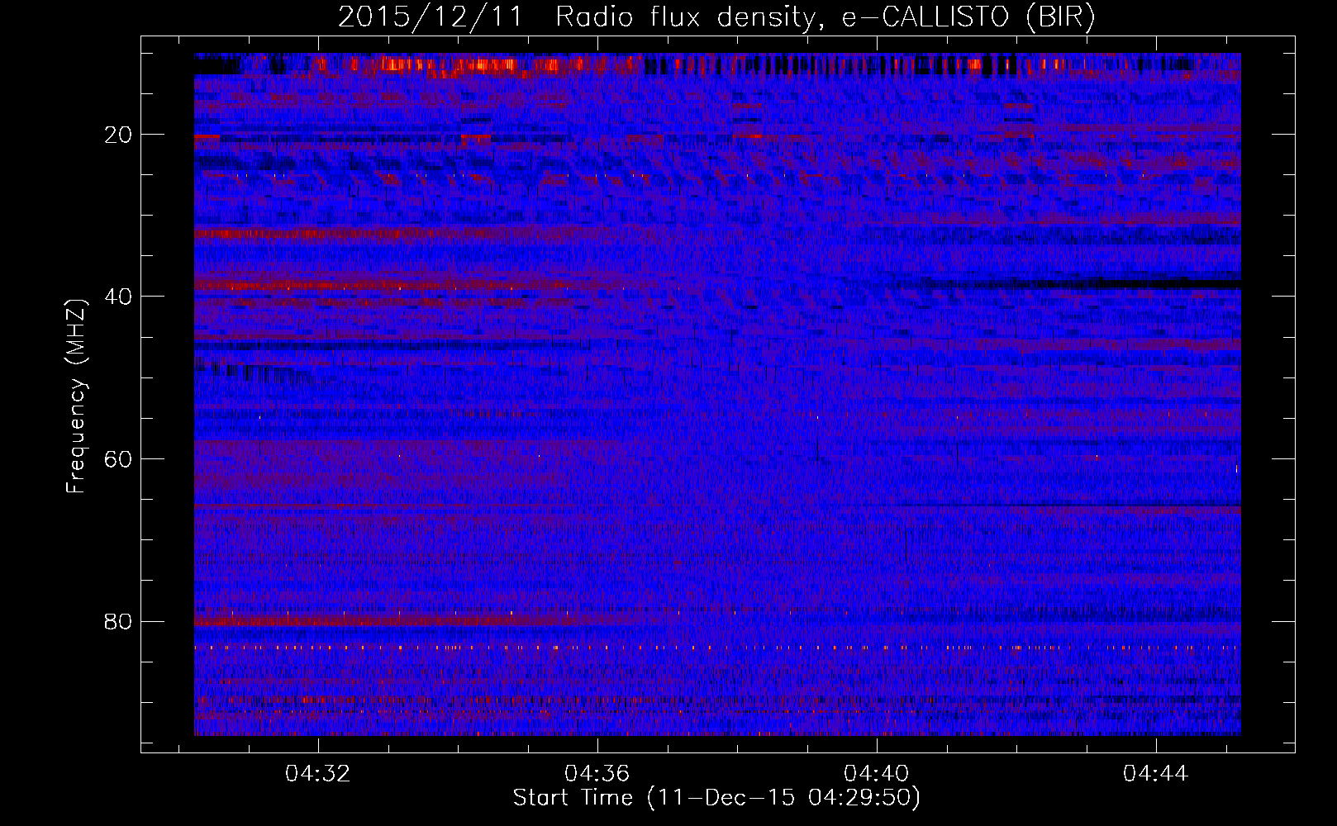Screen dimensions: 1337x826
Task: Click the frequency tick label "60"
Action: click(x=119, y=458)
